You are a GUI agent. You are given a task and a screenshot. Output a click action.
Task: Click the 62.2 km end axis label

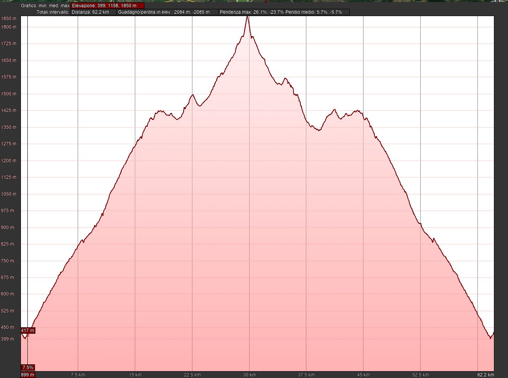(x=485, y=375)
